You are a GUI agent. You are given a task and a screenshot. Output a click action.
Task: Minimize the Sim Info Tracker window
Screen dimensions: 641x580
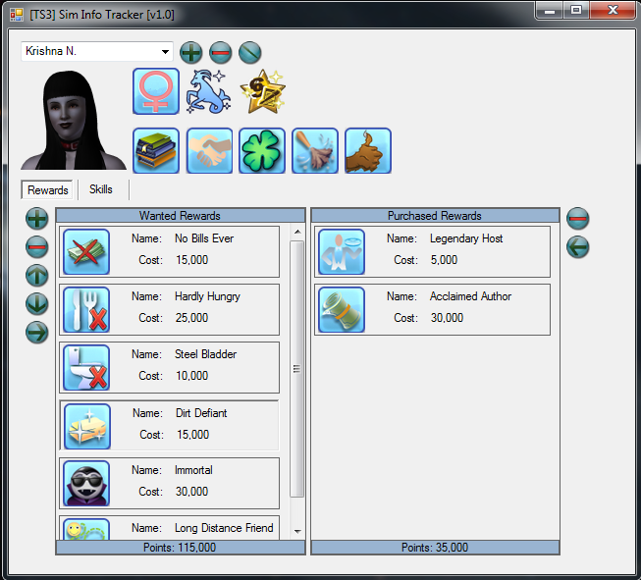point(549,10)
